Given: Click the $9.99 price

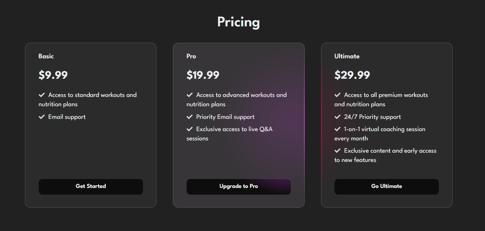Looking at the screenshot, I should (x=53, y=75).
